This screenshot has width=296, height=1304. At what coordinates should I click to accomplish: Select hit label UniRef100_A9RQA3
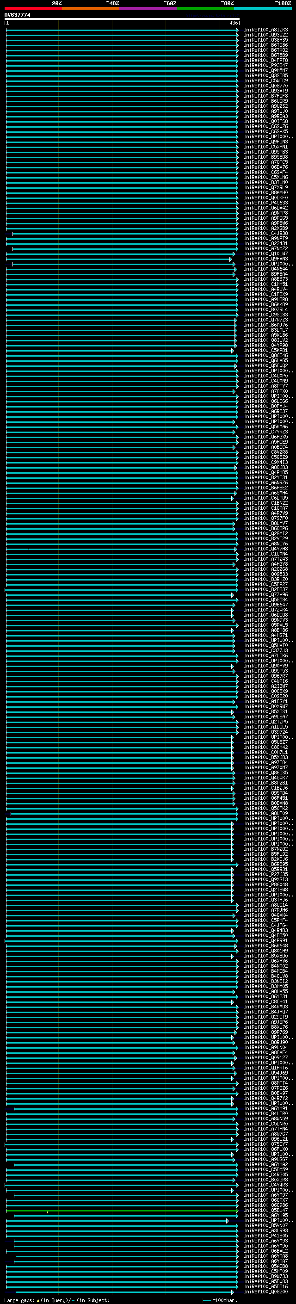tap(265, 116)
